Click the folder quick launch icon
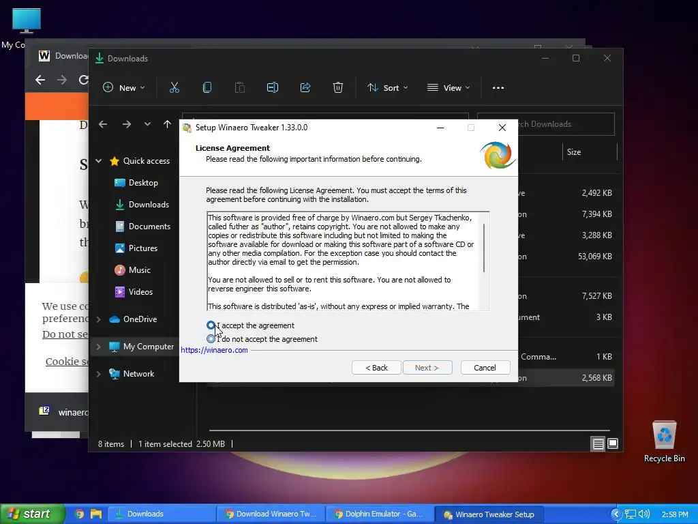Screen dimensions: 698x524 96,514
